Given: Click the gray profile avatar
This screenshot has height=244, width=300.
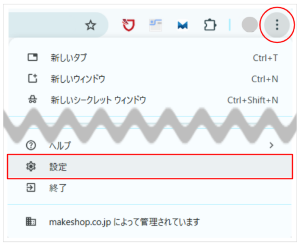Looking at the screenshot, I should point(250,25).
